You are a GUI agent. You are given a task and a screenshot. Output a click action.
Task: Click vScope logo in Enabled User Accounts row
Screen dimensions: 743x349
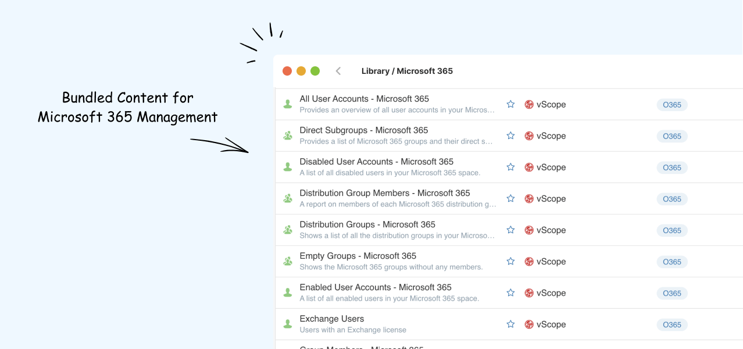click(x=529, y=293)
